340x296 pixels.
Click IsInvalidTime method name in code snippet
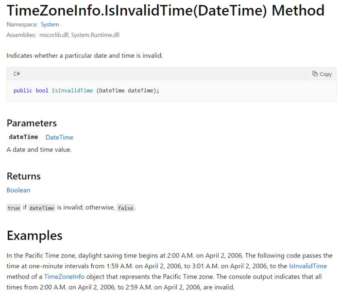tap(72, 90)
